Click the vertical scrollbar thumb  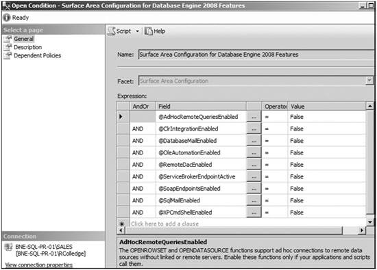[369, 163]
